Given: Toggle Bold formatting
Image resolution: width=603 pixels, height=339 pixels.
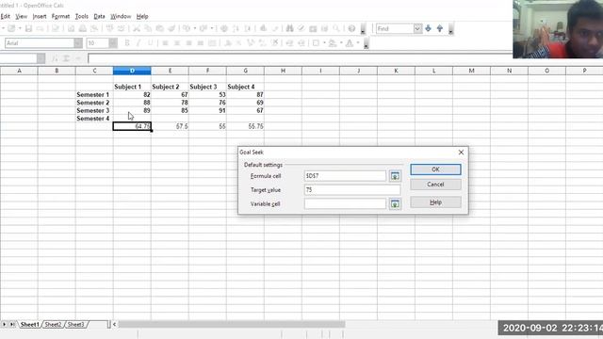Looking at the screenshot, I should (127, 43).
